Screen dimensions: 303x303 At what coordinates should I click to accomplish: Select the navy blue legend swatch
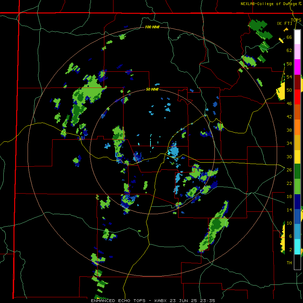coord(297,202)
